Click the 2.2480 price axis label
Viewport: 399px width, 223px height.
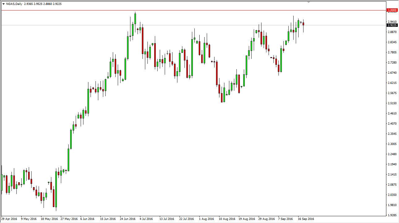pyautogui.click(x=392, y=154)
